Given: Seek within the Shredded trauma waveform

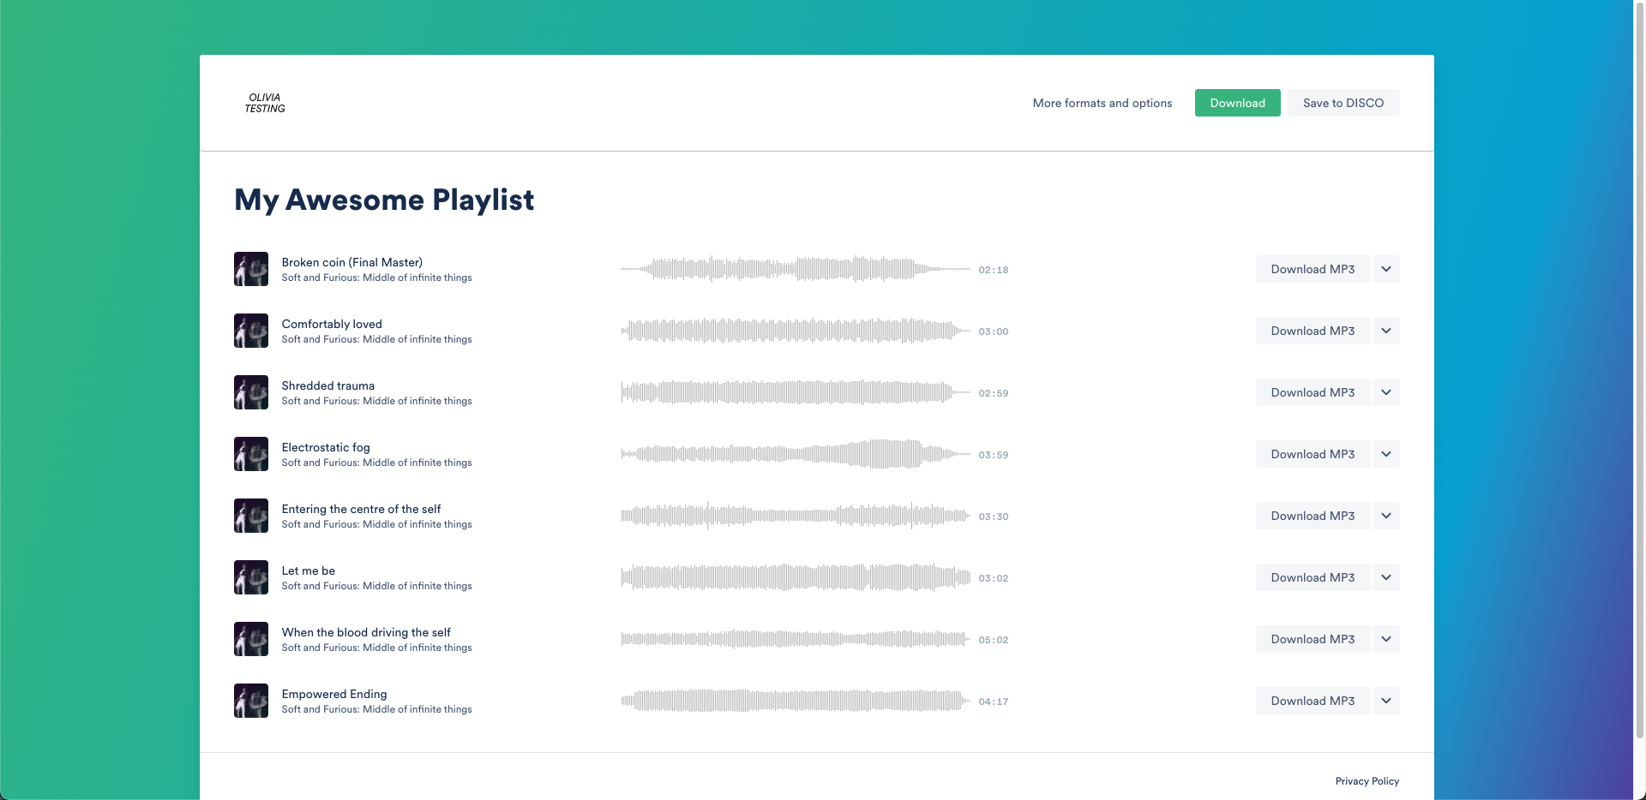Looking at the screenshot, I should (x=796, y=392).
